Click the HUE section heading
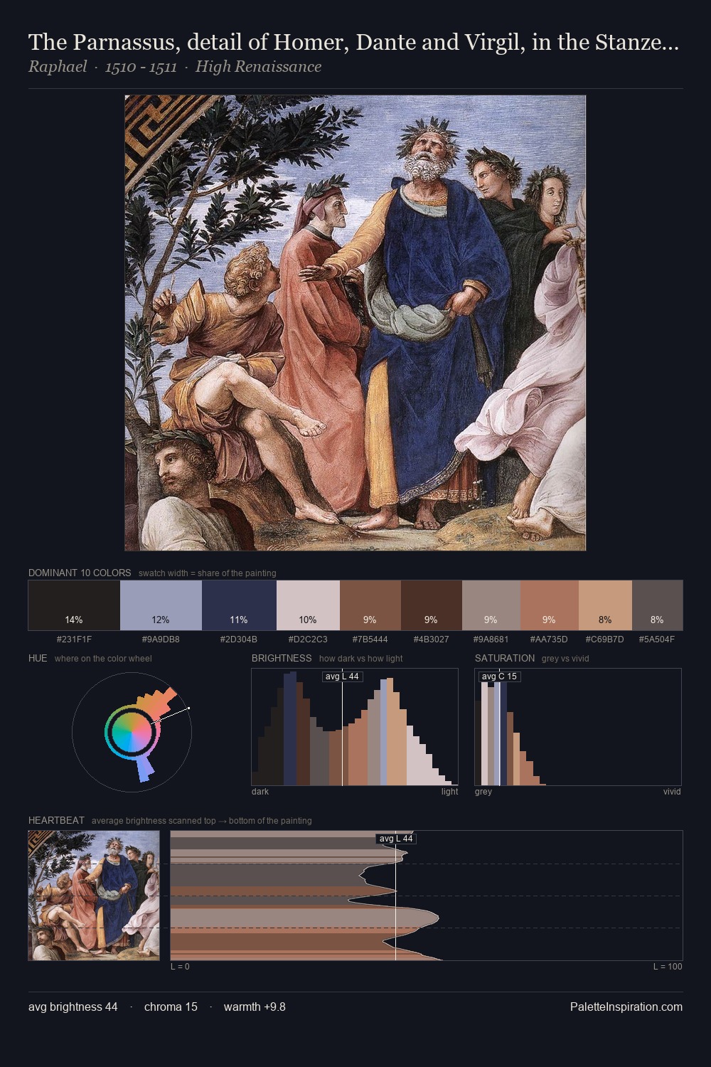 pyautogui.click(x=38, y=658)
